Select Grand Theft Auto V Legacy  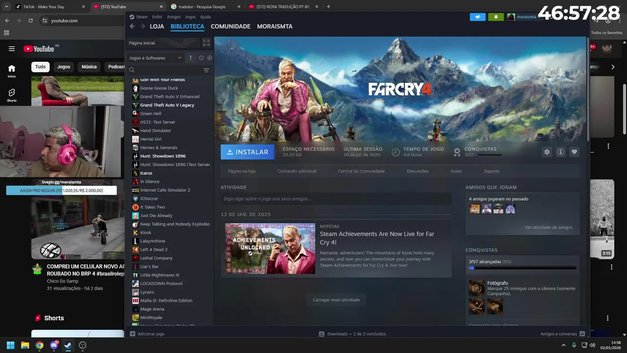(x=167, y=105)
